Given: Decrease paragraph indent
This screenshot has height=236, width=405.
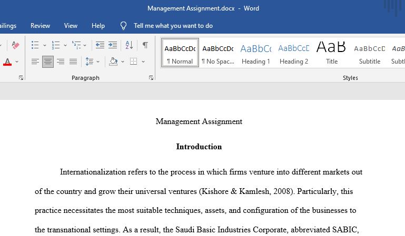Looking at the screenshot, I should (x=100, y=45).
